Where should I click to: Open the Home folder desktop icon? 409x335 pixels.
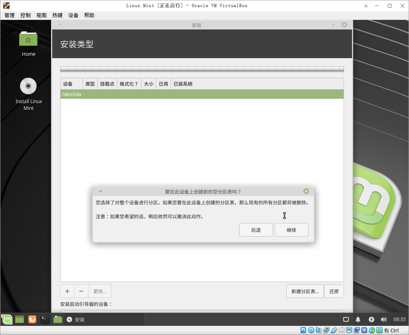(28, 39)
